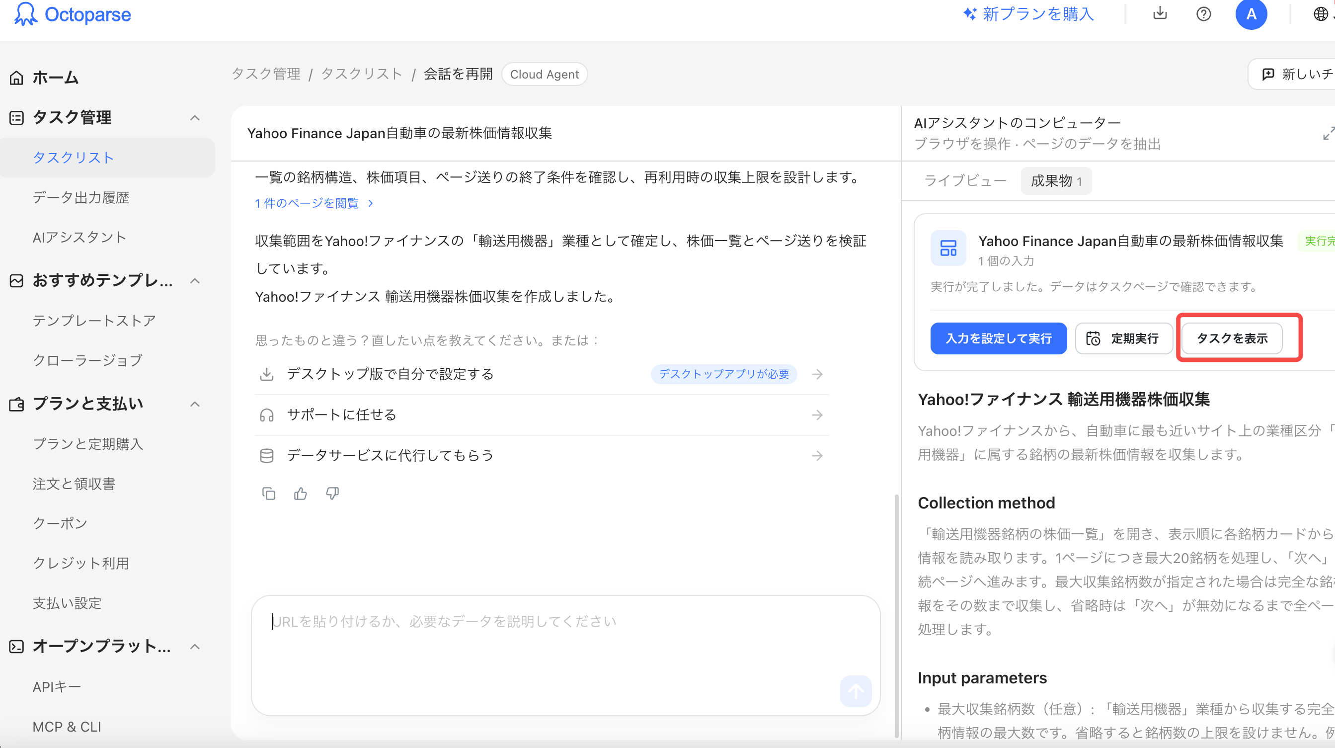This screenshot has width=1335, height=748.
Task: Go to ホーム in sidebar
Action: [56, 78]
